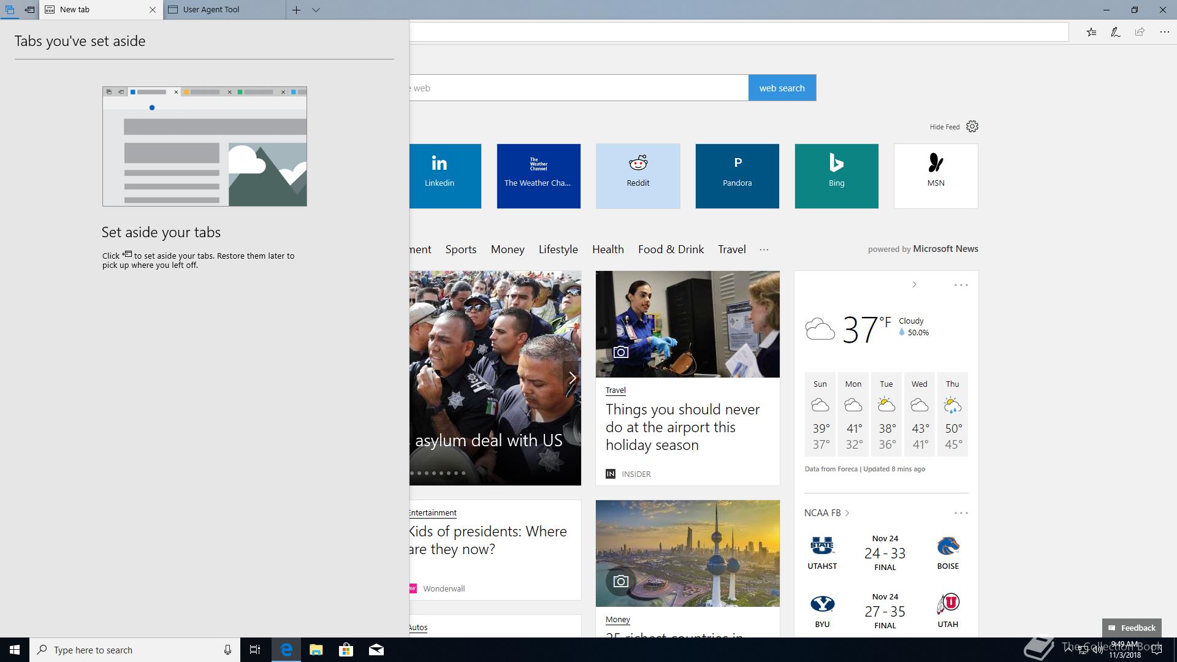Click the web search button
This screenshot has width=1177, height=662.
(x=782, y=88)
